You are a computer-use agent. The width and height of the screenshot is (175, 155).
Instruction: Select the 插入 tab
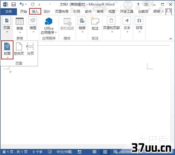click(x=35, y=11)
